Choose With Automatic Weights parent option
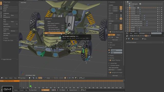Viewport: 164px width, 92px height. pyautogui.click(x=55, y=31)
